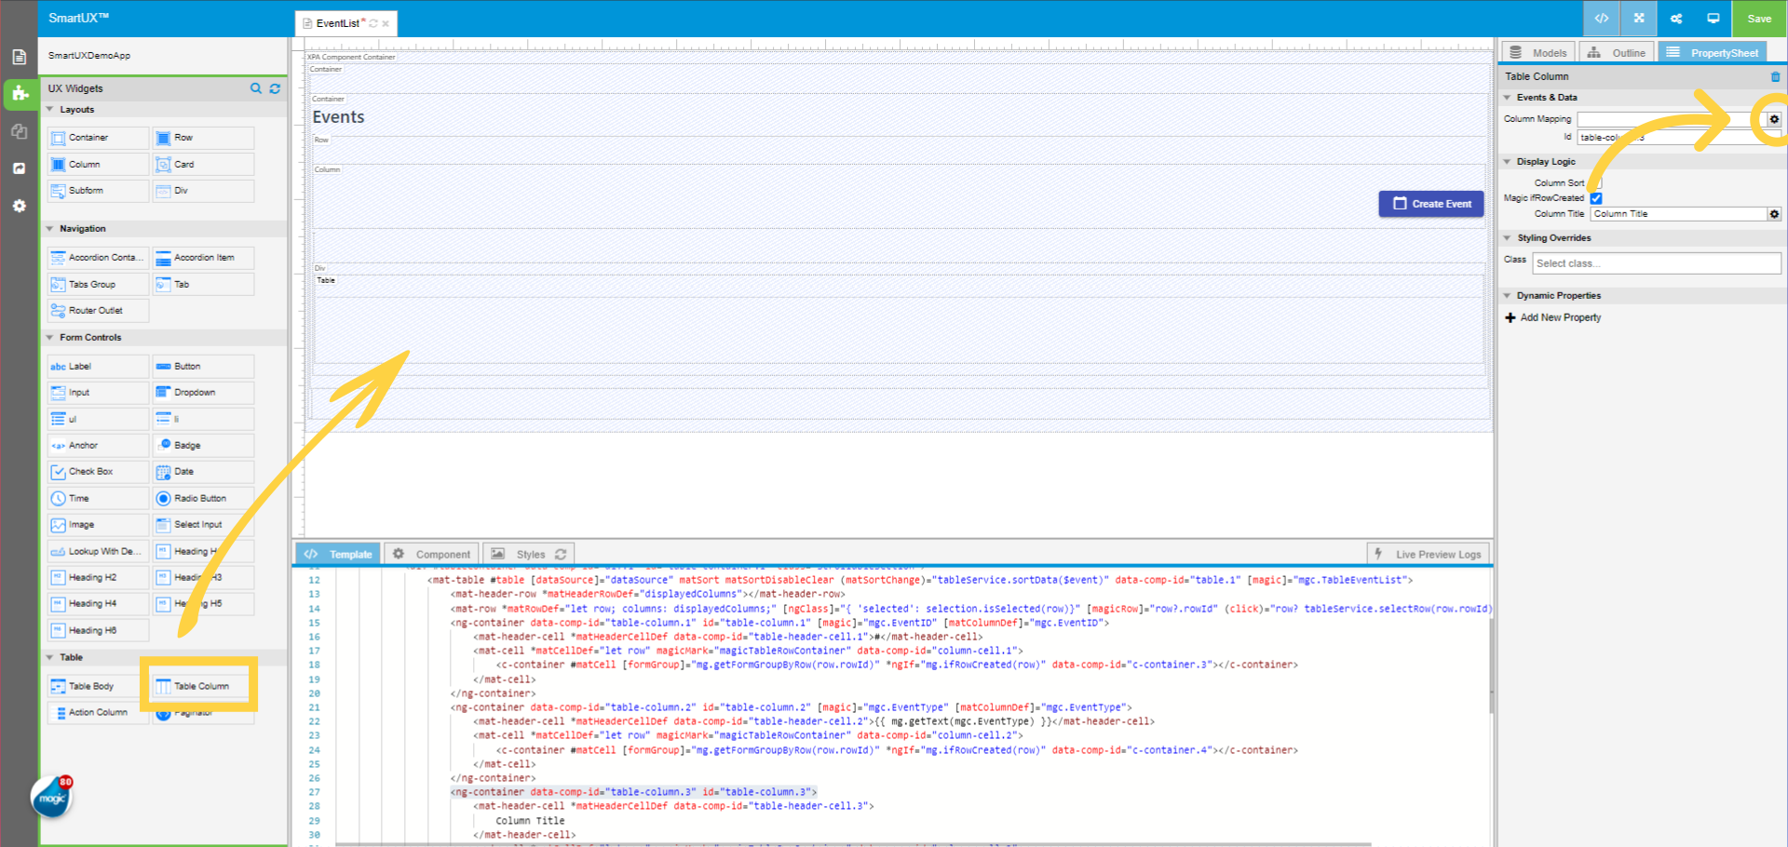Screen dimensions: 1788x847
Task: Click the Select class input field
Action: point(1656,262)
